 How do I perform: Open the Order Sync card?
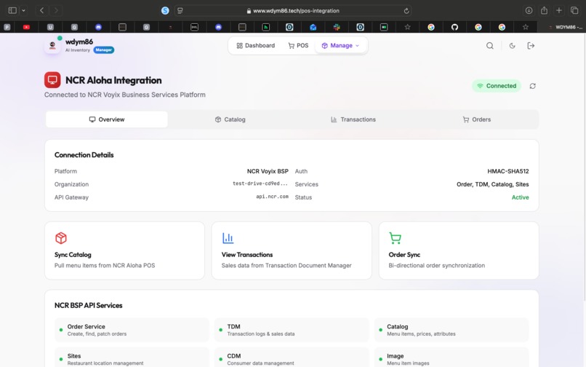pyautogui.click(x=459, y=250)
